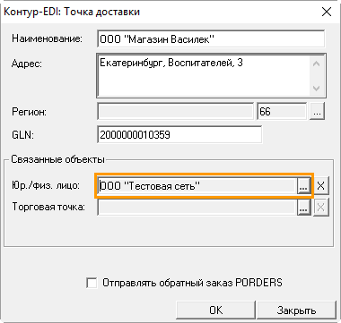Click the address box scroll-down arrow
This screenshot has height=323, width=341.
click(317, 88)
